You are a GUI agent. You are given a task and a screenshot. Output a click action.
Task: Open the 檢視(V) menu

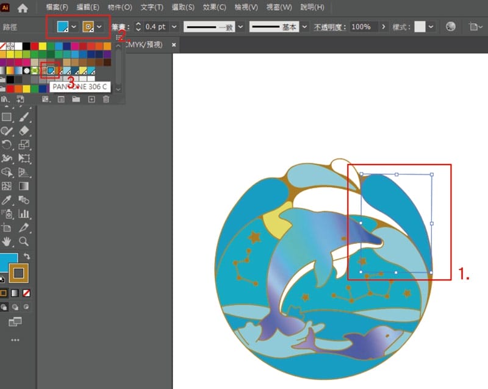click(x=245, y=8)
